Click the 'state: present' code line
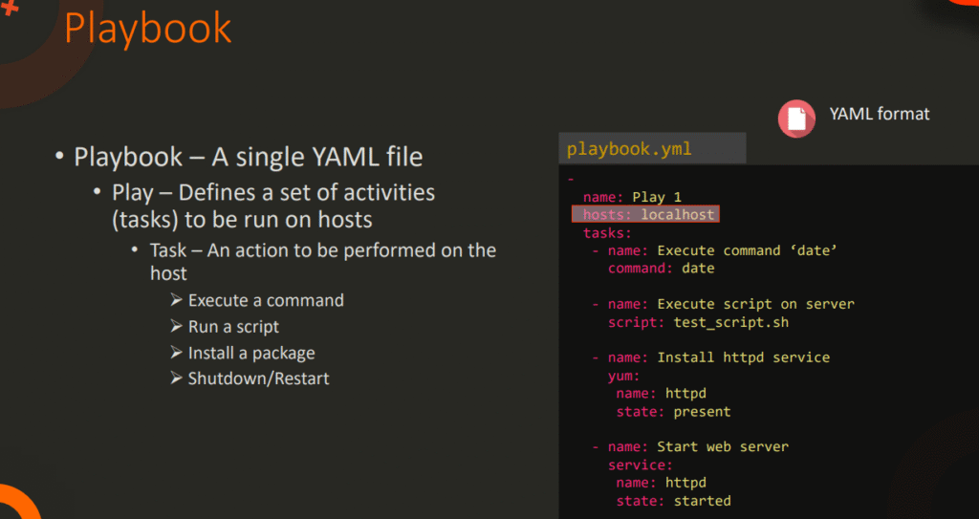Image resolution: width=979 pixels, height=519 pixels. point(673,411)
